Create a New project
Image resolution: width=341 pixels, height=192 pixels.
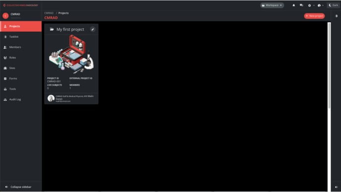point(314,16)
